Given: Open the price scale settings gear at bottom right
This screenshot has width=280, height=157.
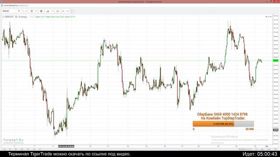Looking at the screenshot, I should [x=276, y=149].
